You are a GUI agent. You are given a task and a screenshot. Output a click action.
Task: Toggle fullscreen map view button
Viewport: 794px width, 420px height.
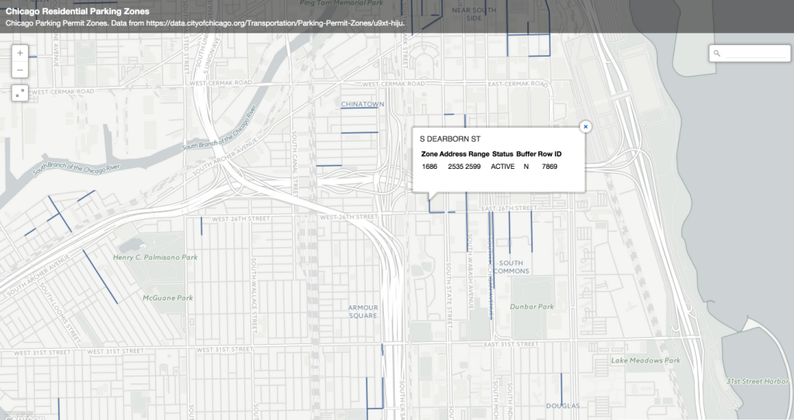[19, 93]
